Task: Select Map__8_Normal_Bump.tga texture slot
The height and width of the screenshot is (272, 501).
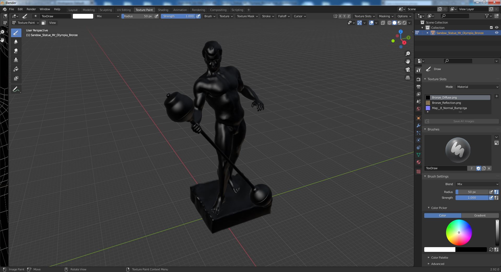Action: (458, 108)
